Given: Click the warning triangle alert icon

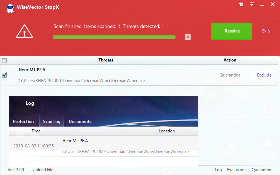Looking at the screenshot, I should pos(25,31).
